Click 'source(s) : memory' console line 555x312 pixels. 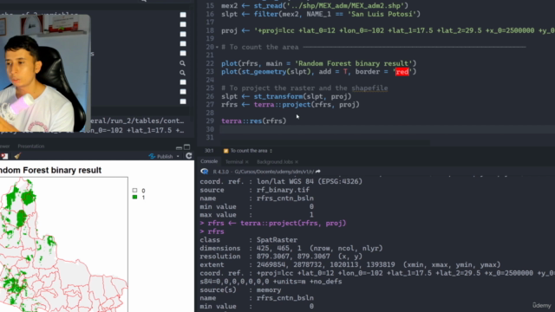tap(240, 290)
